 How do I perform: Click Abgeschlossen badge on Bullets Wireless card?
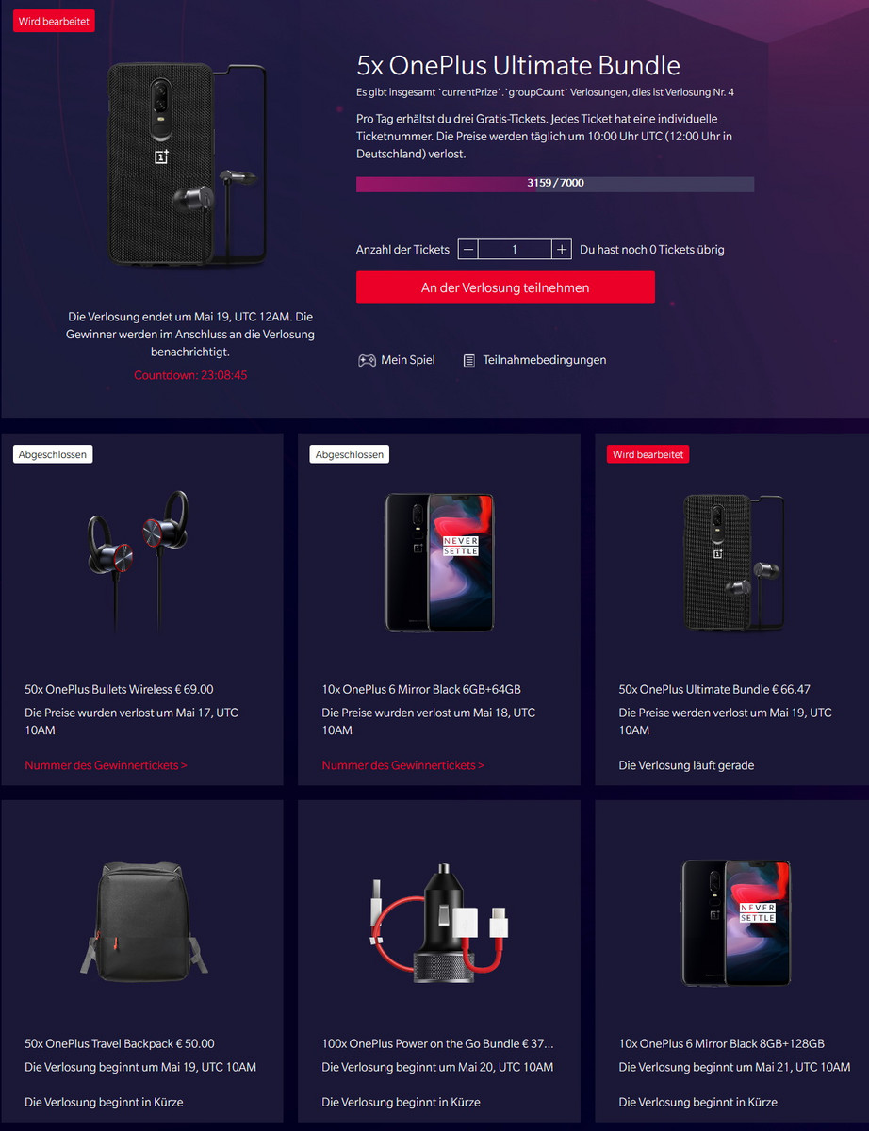point(53,454)
